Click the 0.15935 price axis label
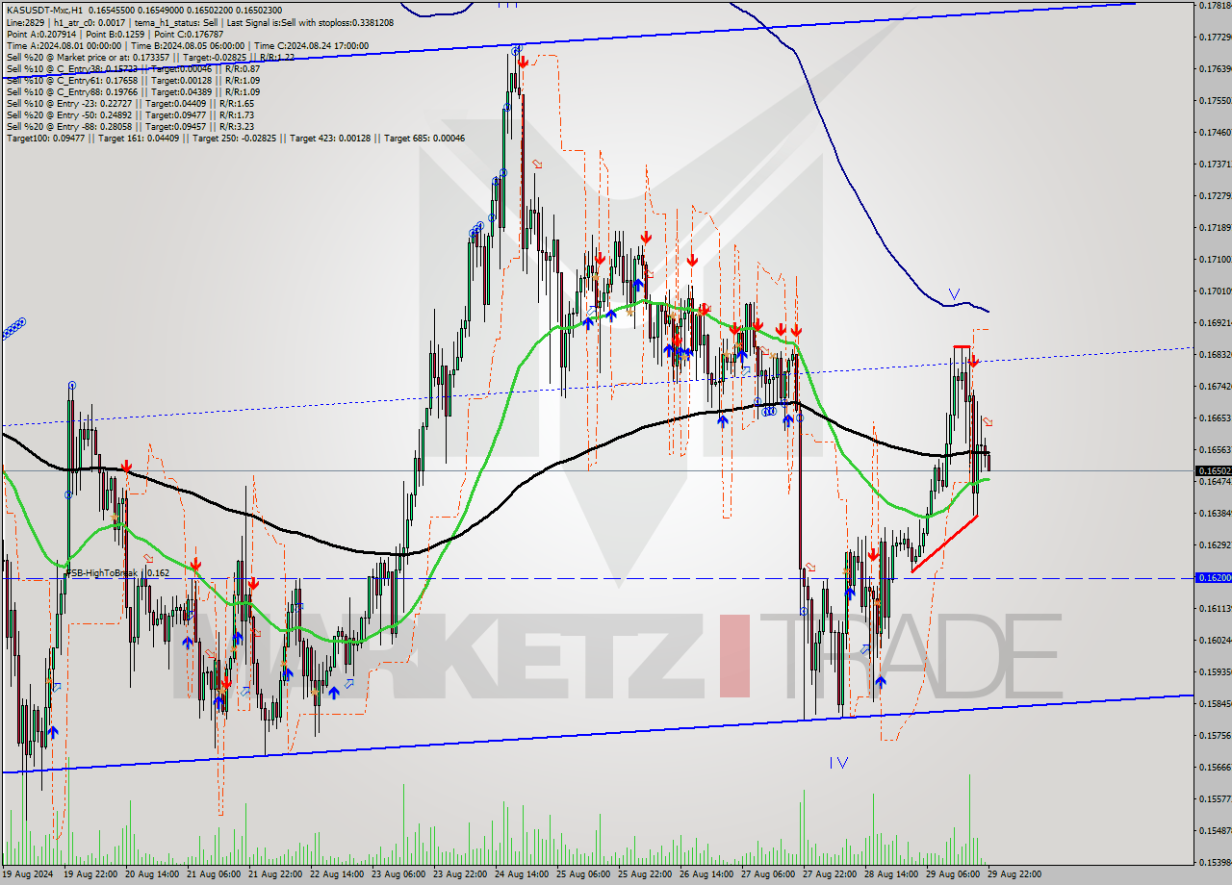Screen dimensions: 1232x885 click(x=1215, y=672)
